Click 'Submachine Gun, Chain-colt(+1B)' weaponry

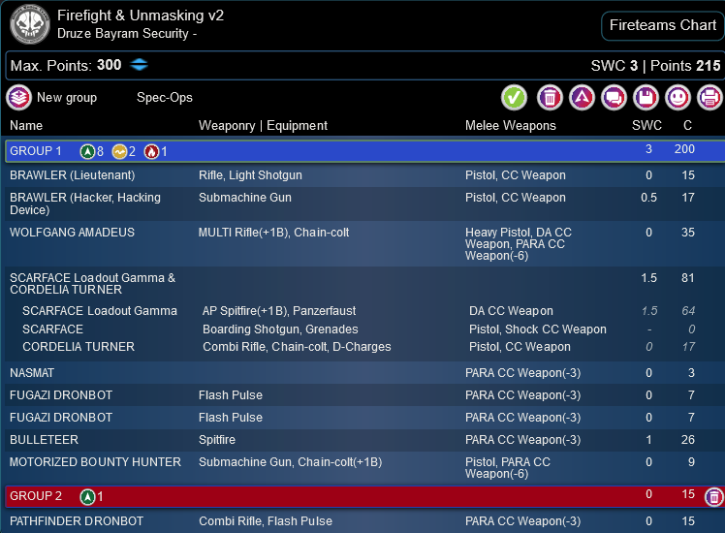[291, 462]
